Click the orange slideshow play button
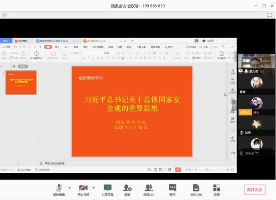This screenshot has width=276, height=200. (178, 170)
